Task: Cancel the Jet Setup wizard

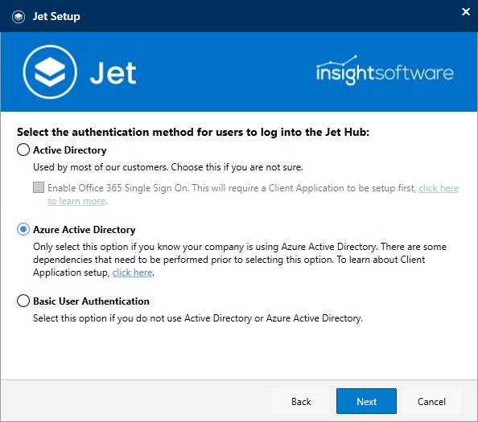Action: 431,401
